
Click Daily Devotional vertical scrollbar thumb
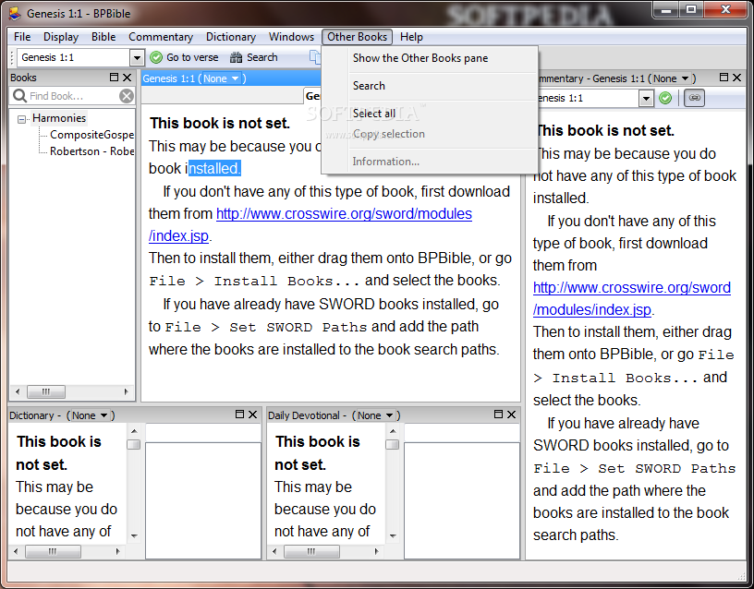[x=393, y=444]
